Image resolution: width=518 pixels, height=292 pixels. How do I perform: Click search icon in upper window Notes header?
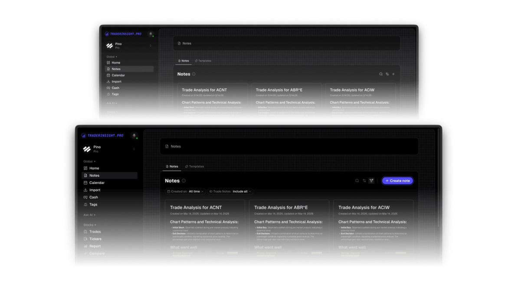(380, 74)
